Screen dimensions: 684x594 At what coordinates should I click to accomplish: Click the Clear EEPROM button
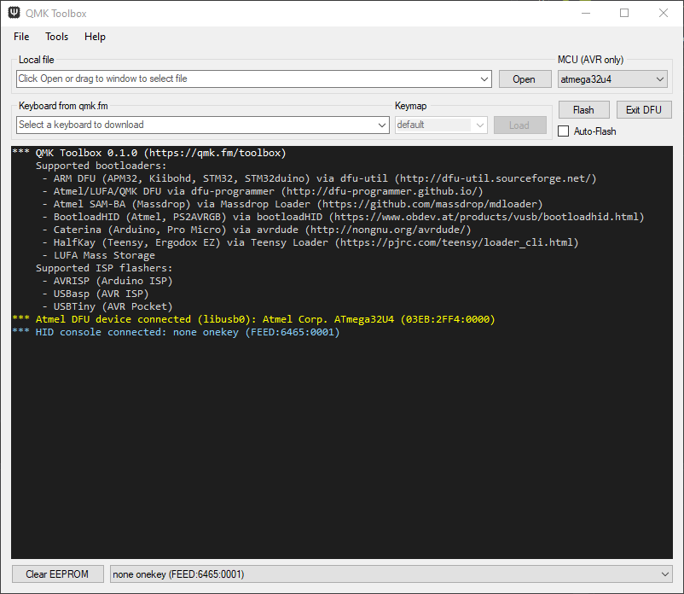tap(58, 574)
